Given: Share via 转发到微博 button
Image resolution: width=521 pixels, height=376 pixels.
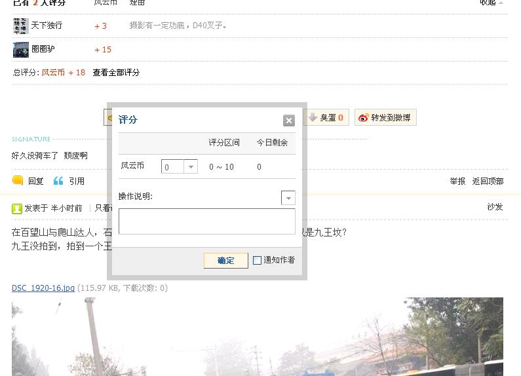Looking at the screenshot, I should point(385,118).
